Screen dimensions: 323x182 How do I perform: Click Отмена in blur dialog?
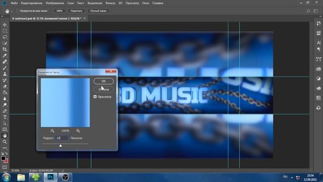pyautogui.click(x=103, y=89)
